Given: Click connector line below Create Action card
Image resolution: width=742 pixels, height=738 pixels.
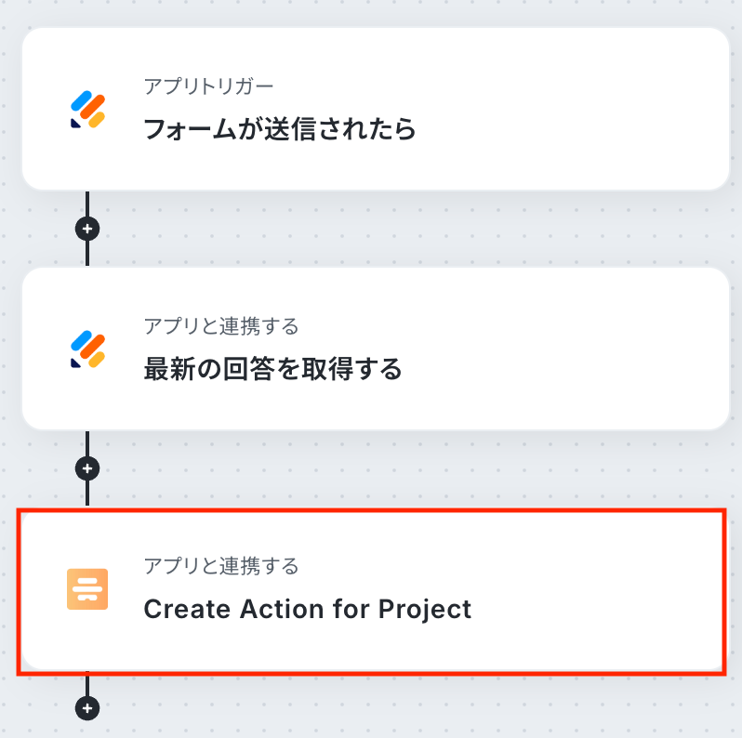Looking at the screenshot, I should [87, 684].
